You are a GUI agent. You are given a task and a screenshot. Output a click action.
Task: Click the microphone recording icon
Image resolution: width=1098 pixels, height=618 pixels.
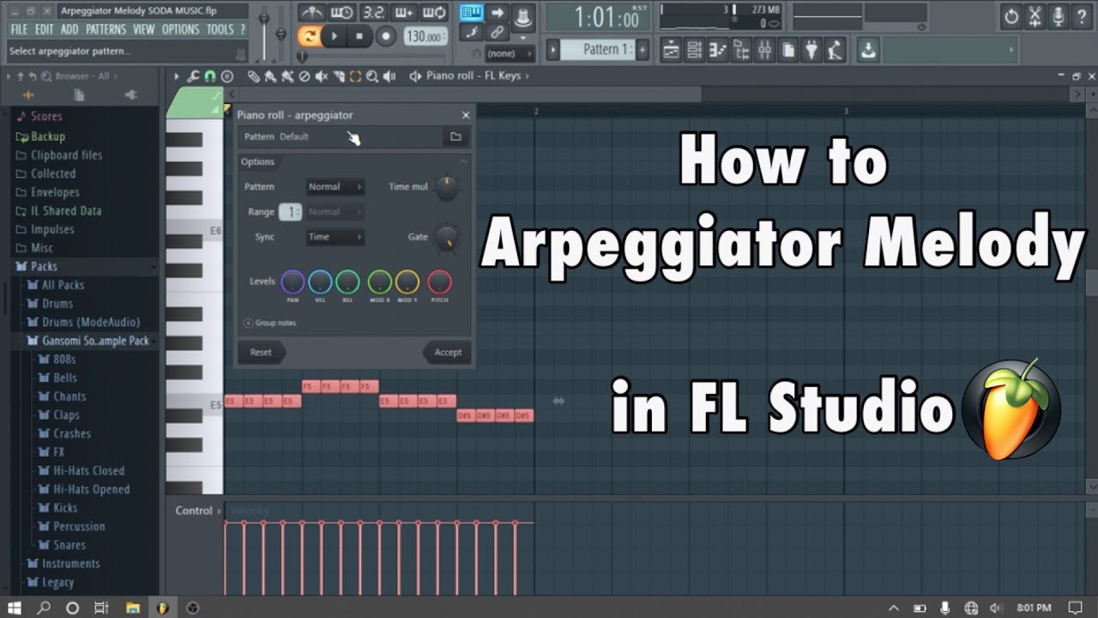click(1059, 15)
